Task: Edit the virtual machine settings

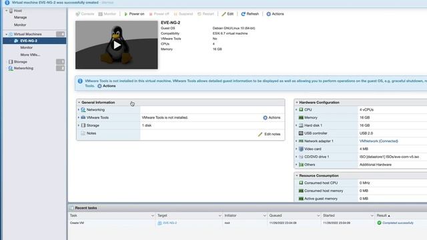Action: [x=228, y=14]
